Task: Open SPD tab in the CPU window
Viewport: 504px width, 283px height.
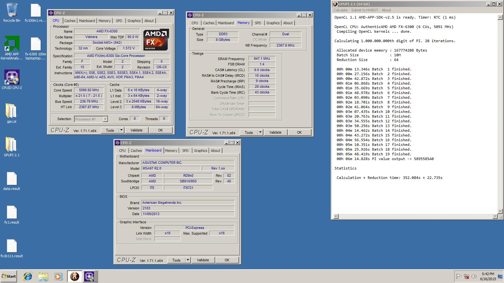Action: (119, 21)
